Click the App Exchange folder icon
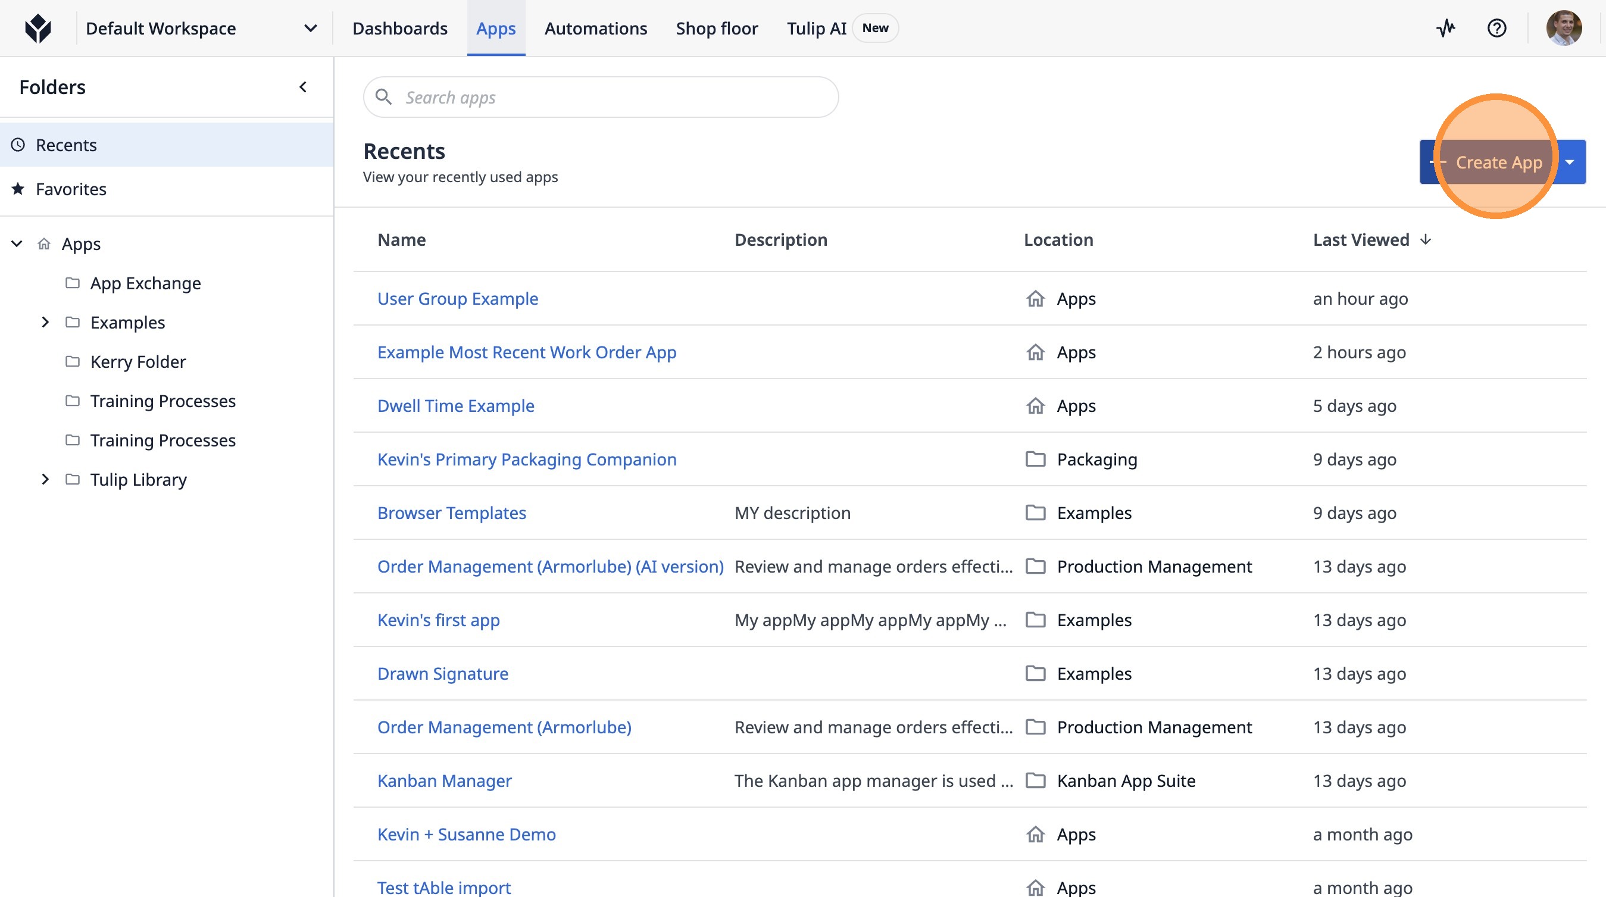The width and height of the screenshot is (1606, 897). pyautogui.click(x=72, y=283)
